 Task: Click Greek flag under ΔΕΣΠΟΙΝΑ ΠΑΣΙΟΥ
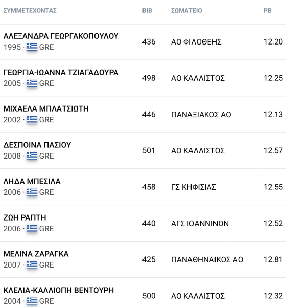(x=32, y=156)
